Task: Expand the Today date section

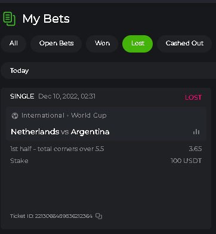Action: pos(109,70)
